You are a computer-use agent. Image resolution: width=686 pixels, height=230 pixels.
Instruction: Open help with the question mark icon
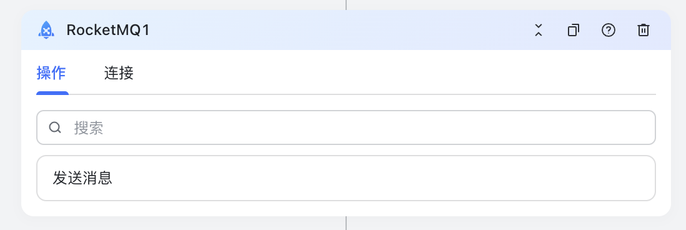(609, 30)
